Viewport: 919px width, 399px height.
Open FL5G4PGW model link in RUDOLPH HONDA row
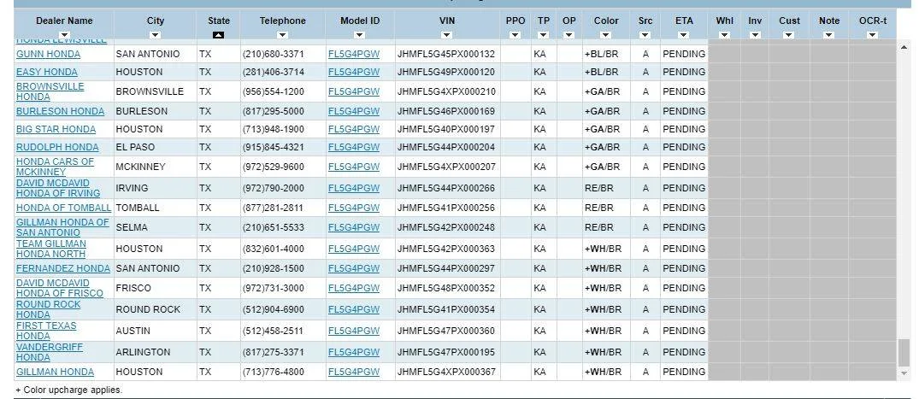353,147
